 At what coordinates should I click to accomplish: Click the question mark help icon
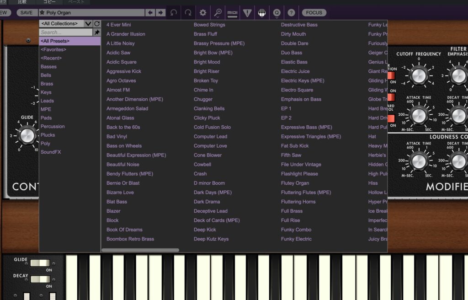291,13
